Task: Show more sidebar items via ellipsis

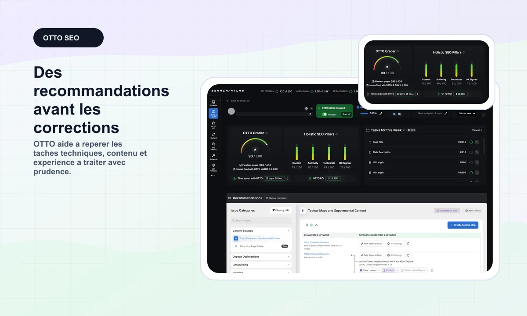Action: coord(213,176)
